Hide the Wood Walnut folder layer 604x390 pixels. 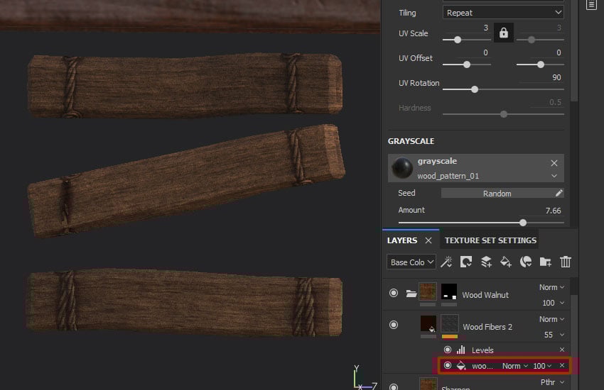coord(394,293)
